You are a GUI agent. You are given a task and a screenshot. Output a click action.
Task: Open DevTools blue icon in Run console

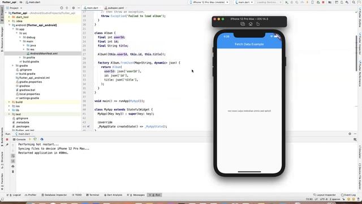point(42,139)
